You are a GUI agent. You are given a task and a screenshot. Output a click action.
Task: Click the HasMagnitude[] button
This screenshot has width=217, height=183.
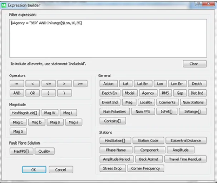tap(25, 113)
